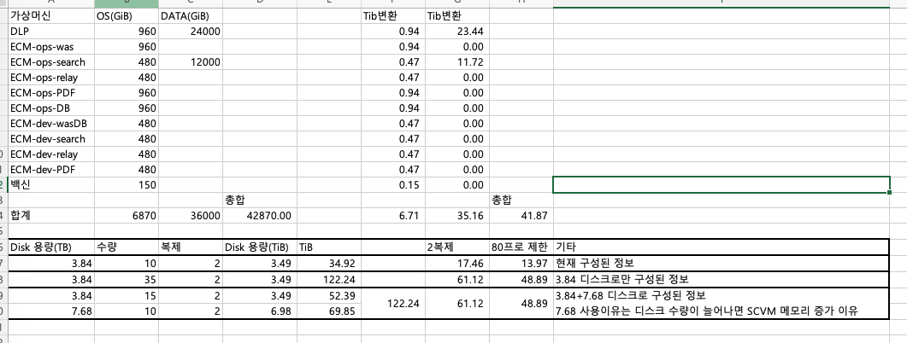The image size is (907, 343).
Task: Click the Disk 용량(TB) header cell
Action: click(x=50, y=248)
